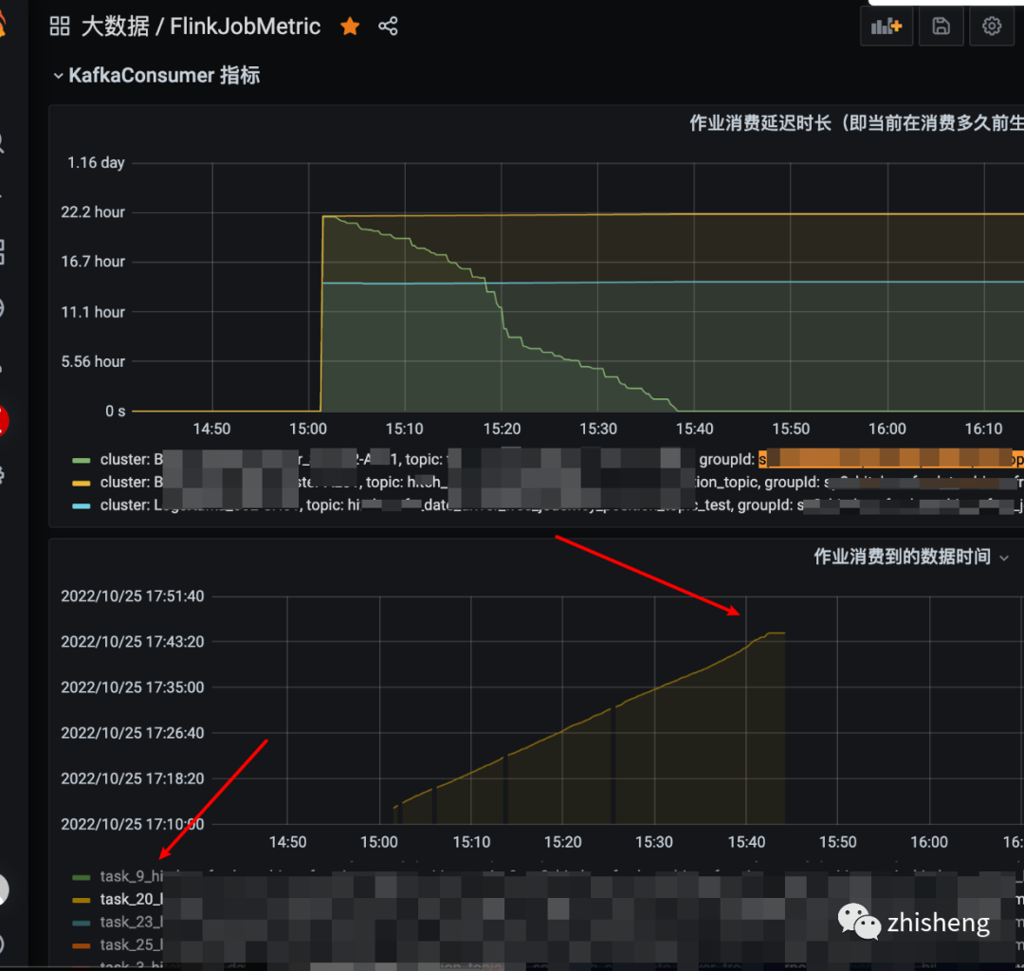
Task: Click the 0 s axis label
Action: point(115,412)
